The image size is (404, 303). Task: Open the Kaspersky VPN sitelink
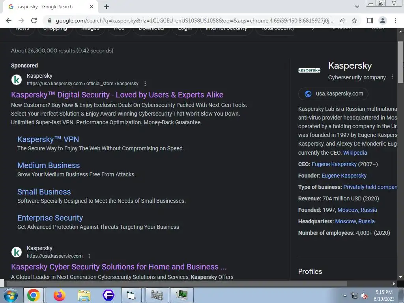pyautogui.click(x=48, y=139)
